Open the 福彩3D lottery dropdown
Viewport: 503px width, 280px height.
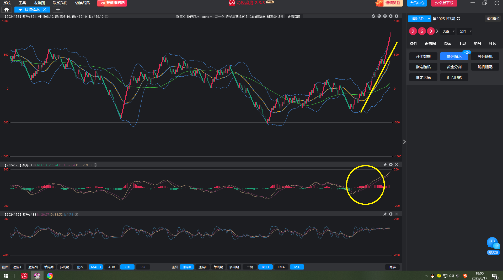coord(419,19)
